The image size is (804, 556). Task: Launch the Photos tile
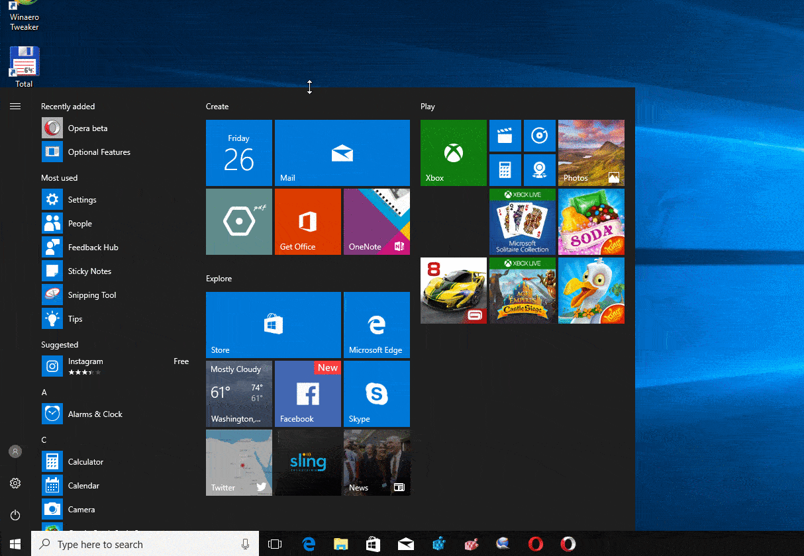591,153
